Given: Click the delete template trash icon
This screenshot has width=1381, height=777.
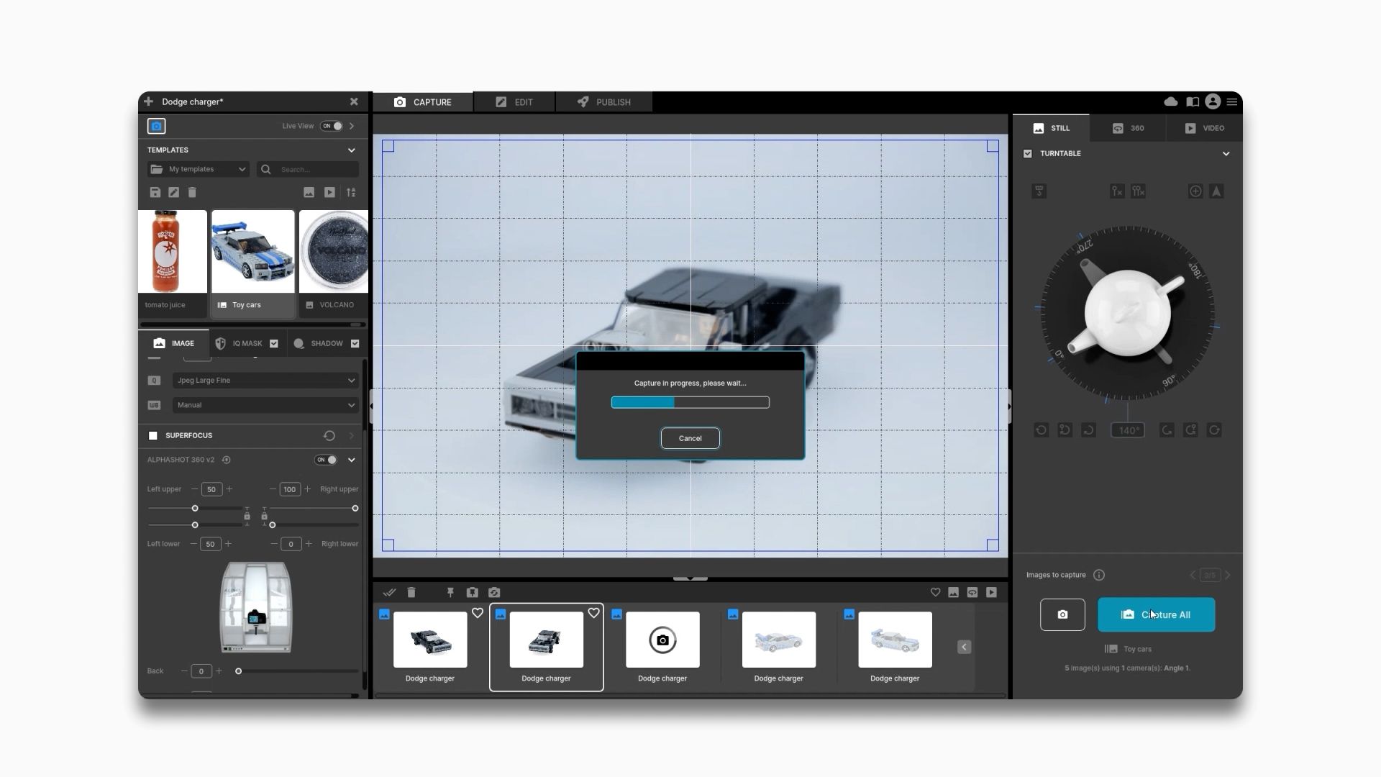Looking at the screenshot, I should click(192, 192).
